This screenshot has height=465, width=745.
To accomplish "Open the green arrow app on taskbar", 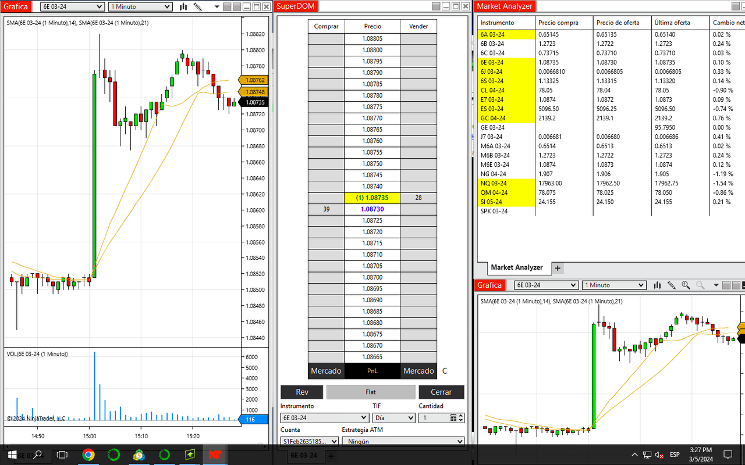I will (x=190, y=454).
